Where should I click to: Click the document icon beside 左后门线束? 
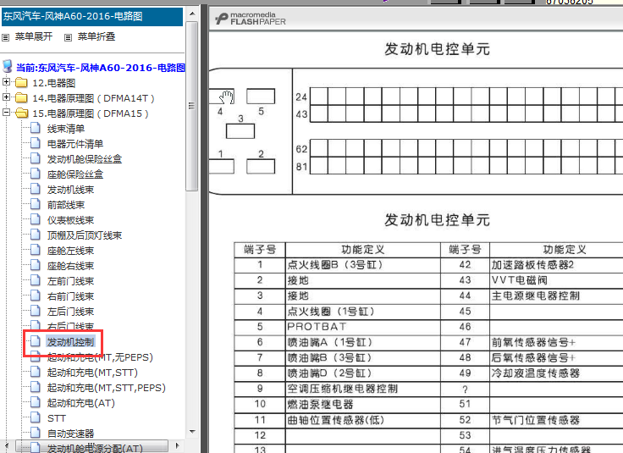(x=36, y=311)
